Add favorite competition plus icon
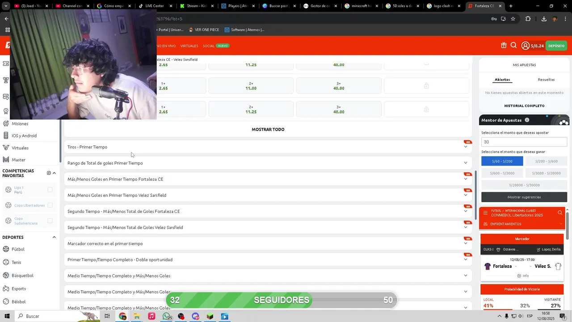Image resolution: width=572 pixels, height=322 pixels. point(49,173)
